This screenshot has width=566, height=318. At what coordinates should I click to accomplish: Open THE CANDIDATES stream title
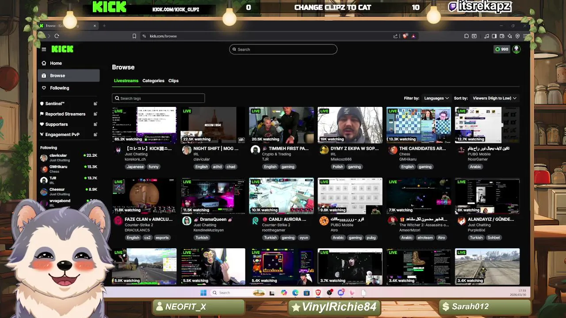point(423,149)
